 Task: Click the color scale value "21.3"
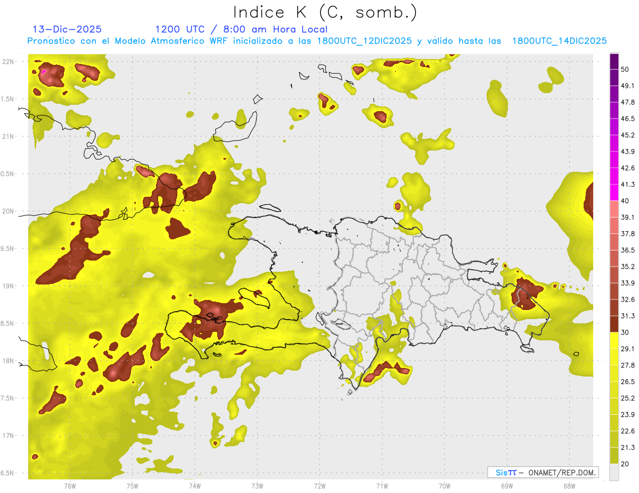(x=628, y=447)
